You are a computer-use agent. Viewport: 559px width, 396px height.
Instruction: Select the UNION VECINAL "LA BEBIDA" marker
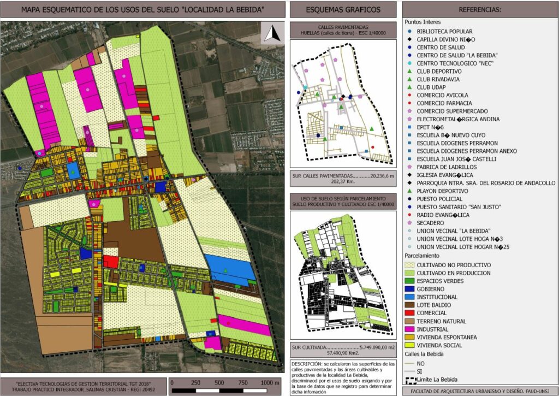coord(409,231)
